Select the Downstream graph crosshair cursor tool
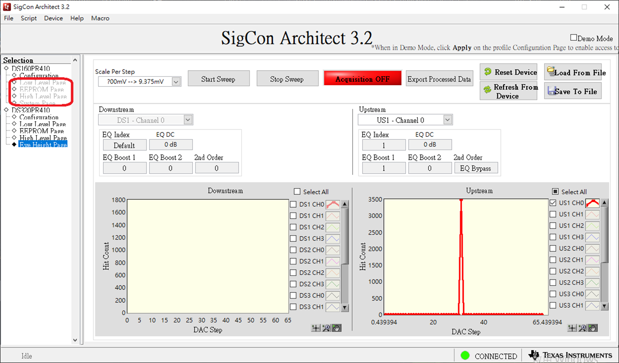 [316, 328]
